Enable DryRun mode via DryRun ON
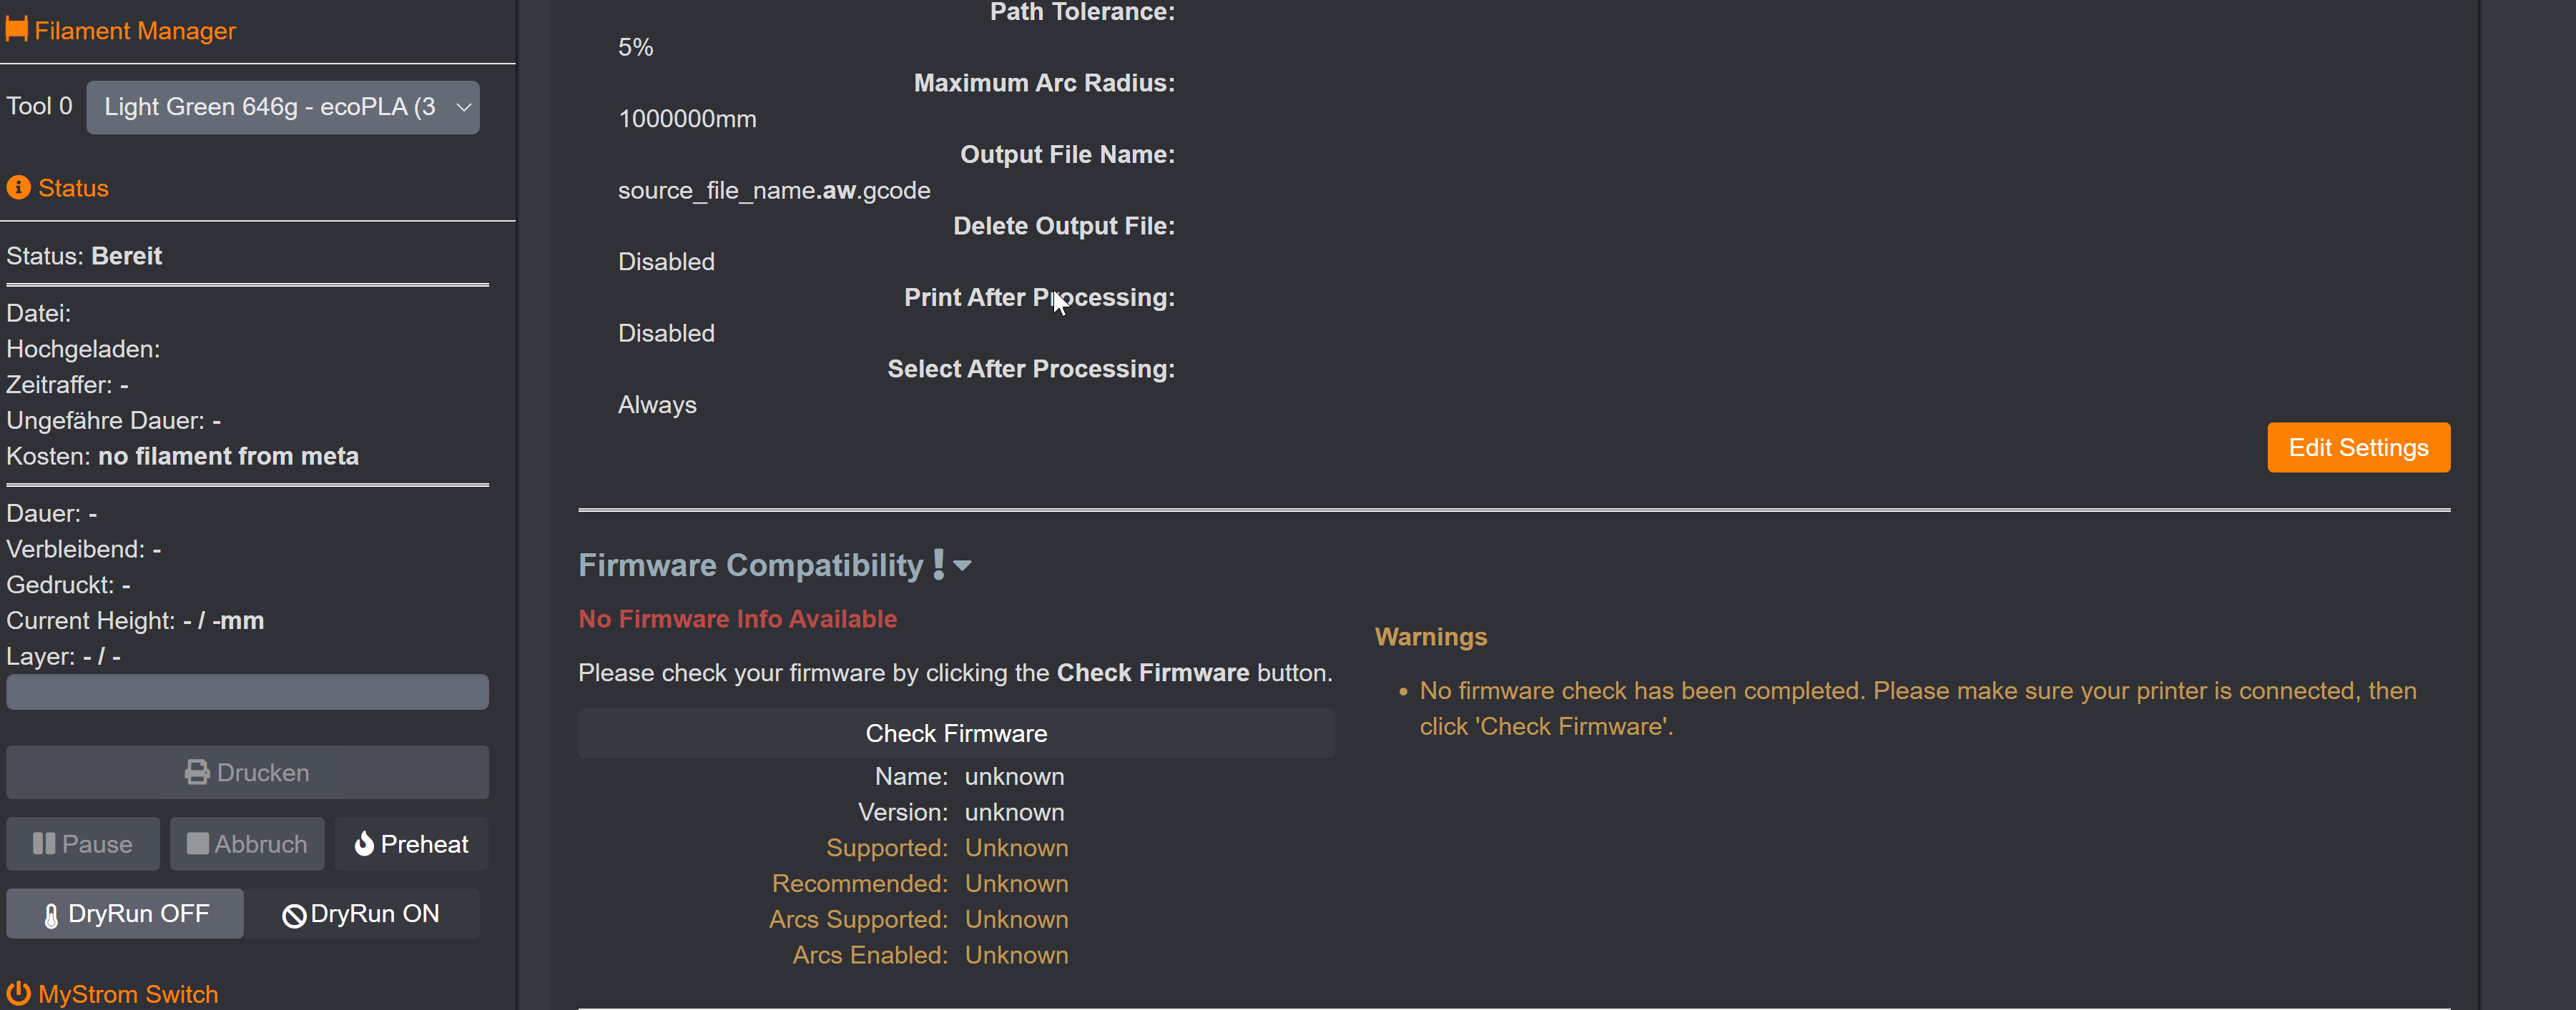 pos(362,913)
